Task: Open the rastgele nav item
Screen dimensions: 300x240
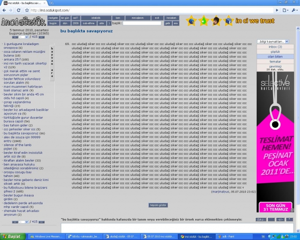Action: coord(53,18)
